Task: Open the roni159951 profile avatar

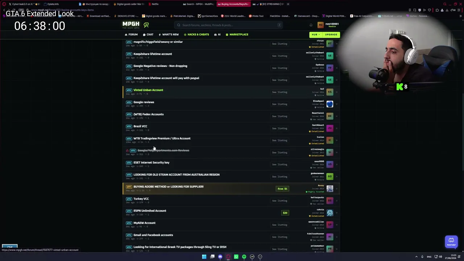Action: (x=320, y=25)
